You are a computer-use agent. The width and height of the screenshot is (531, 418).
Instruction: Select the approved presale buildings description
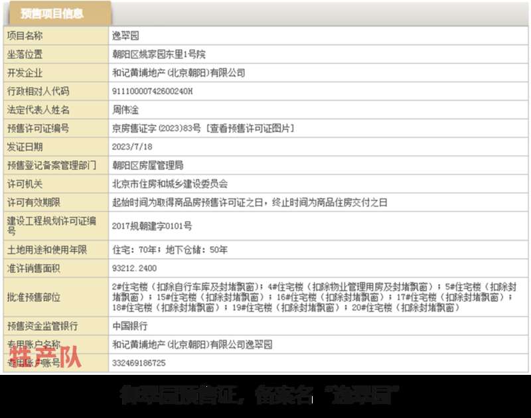pos(315,297)
